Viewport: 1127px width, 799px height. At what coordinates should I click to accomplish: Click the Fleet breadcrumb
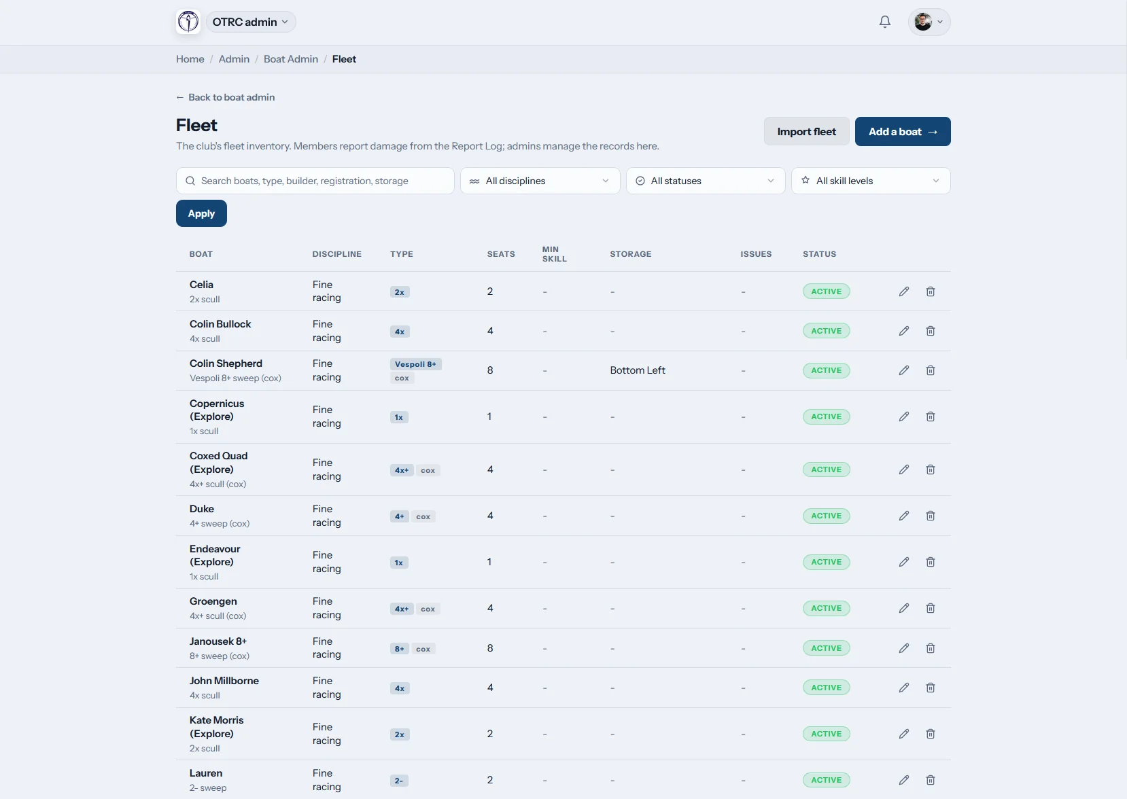point(344,59)
